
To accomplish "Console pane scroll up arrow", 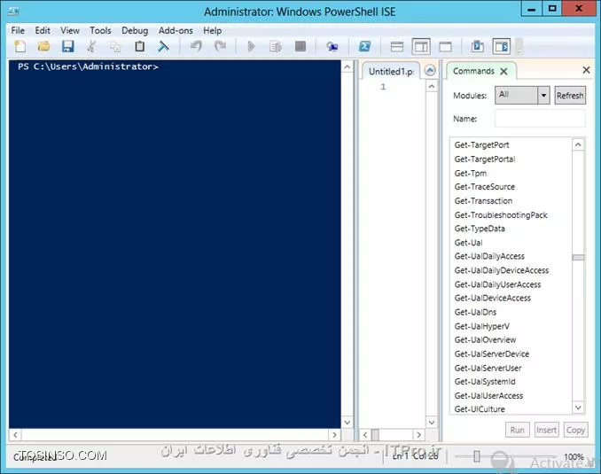I will 347,67.
